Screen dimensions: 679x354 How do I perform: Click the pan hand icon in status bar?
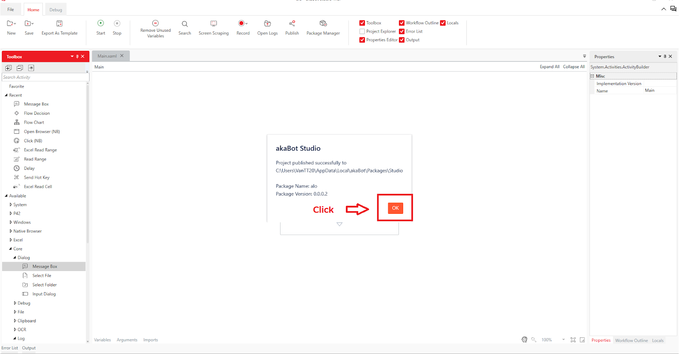tap(525, 340)
